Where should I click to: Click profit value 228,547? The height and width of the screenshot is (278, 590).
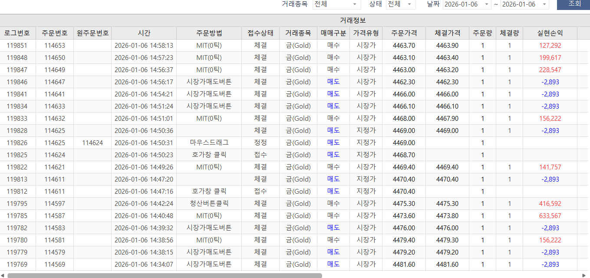point(550,70)
